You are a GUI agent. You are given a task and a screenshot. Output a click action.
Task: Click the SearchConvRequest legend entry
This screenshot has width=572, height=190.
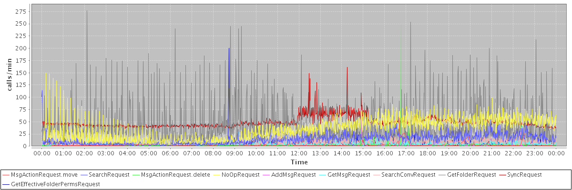tap(404, 175)
